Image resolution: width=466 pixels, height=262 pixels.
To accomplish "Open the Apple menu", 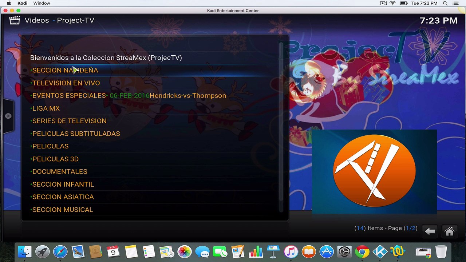I will (9, 3).
